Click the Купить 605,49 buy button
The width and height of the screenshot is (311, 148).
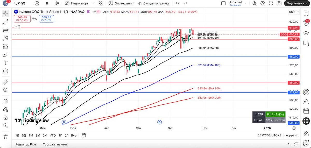click(x=46, y=19)
